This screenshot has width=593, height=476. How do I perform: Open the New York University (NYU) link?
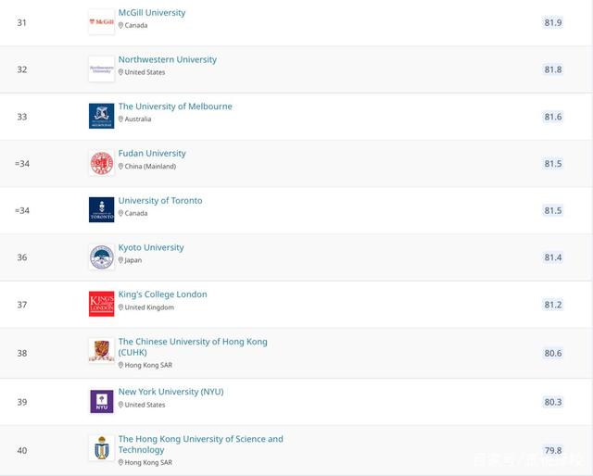click(x=170, y=392)
